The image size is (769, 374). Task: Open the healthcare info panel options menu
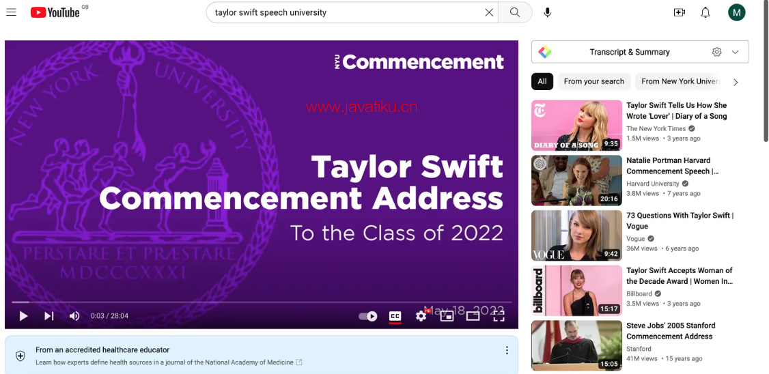click(507, 351)
